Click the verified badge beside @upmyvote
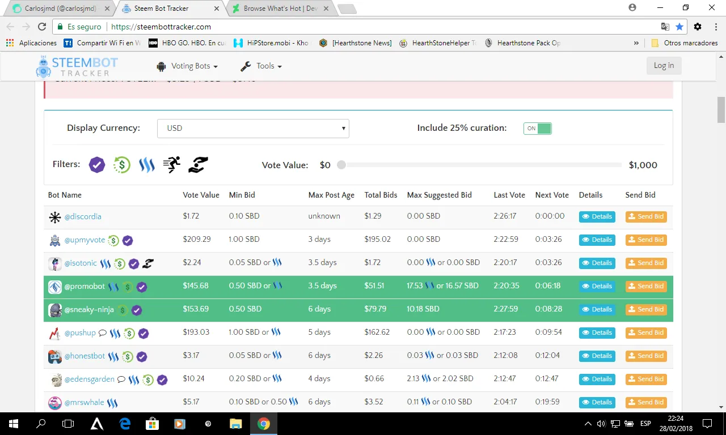 point(128,241)
